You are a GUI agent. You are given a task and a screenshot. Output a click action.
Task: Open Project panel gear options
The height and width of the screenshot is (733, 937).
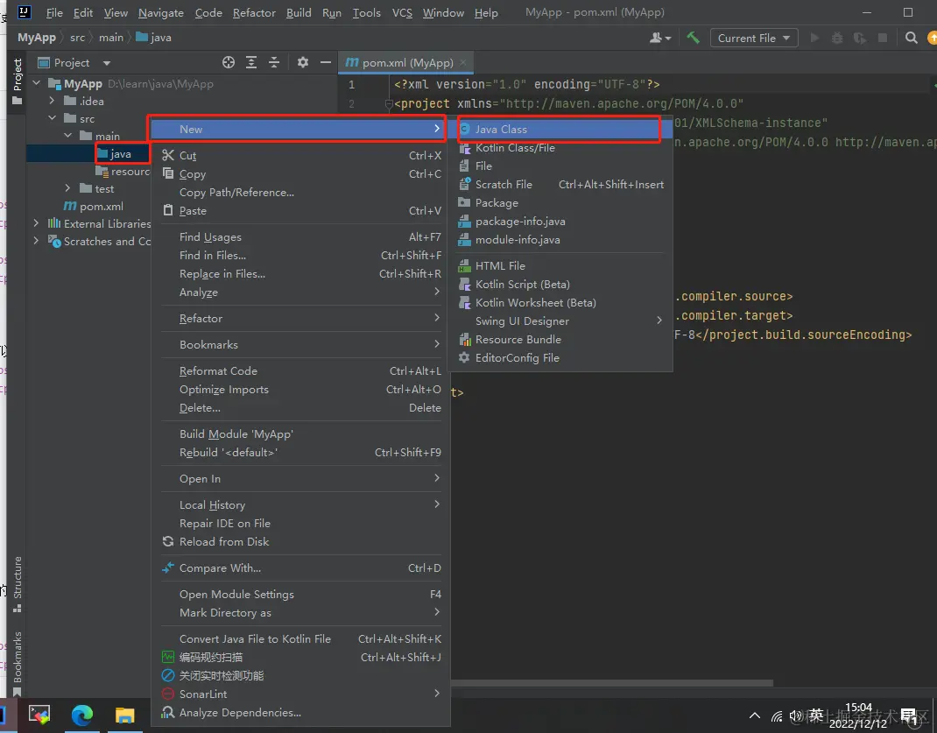pos(303,62)
